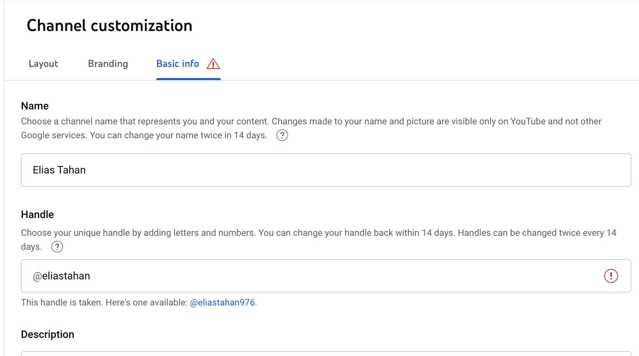Click the Handle section label
Viewport: 639px width, 356px height.
(37, 214)
